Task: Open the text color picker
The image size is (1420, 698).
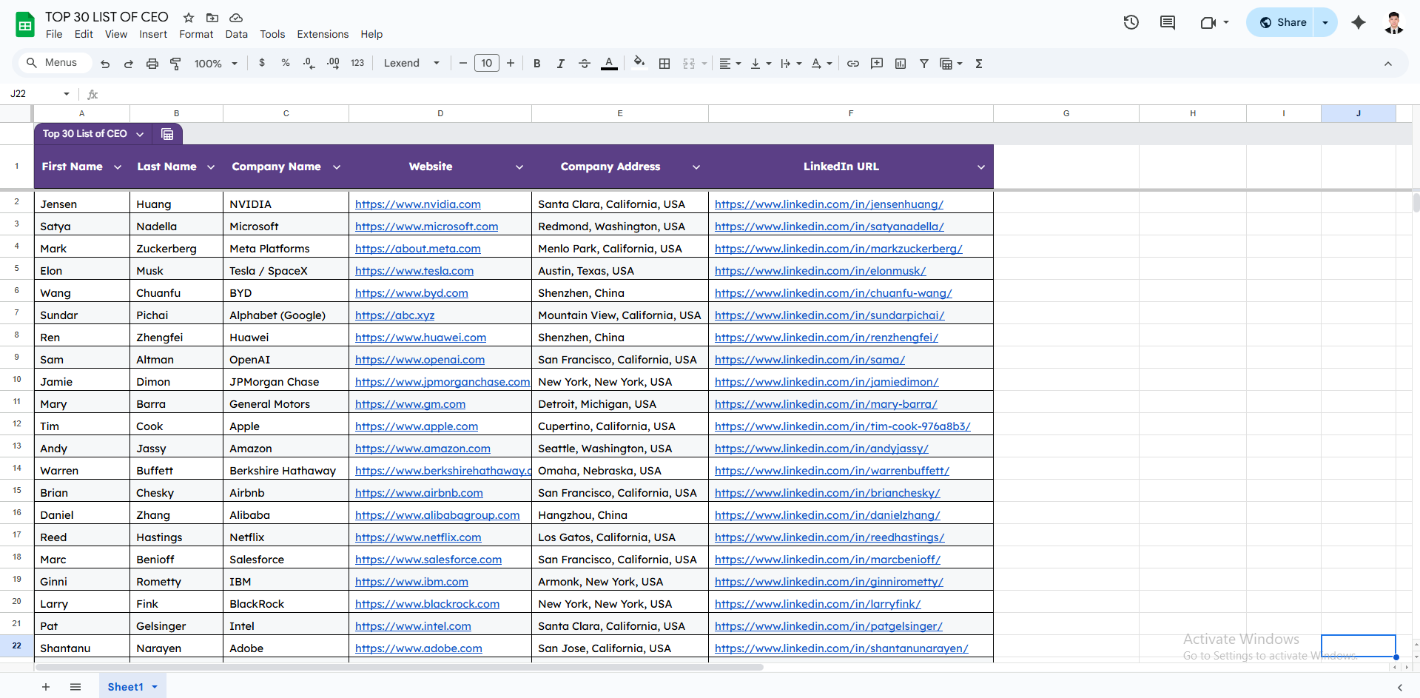Action: point(609,64)
